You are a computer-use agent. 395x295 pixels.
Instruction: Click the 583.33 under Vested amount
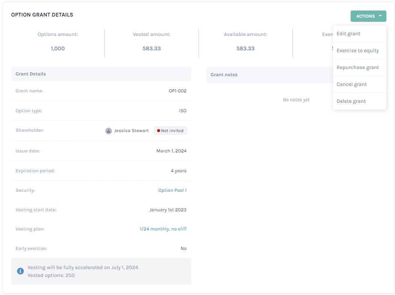[152, 48]
